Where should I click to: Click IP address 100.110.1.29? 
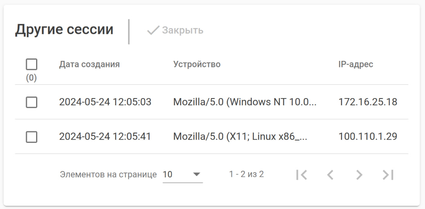click(368, 137)
